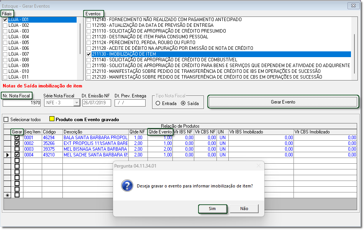Viewport: 364px width, 230px height.
Task: Click the Dt. Emissão NF field
Action: pos(97,103)
